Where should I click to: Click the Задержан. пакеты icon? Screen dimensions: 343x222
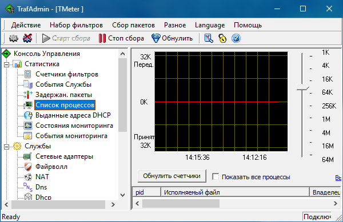(x=28, y=95)
